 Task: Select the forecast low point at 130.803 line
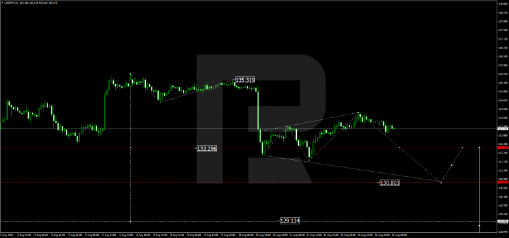pos(441,182)
